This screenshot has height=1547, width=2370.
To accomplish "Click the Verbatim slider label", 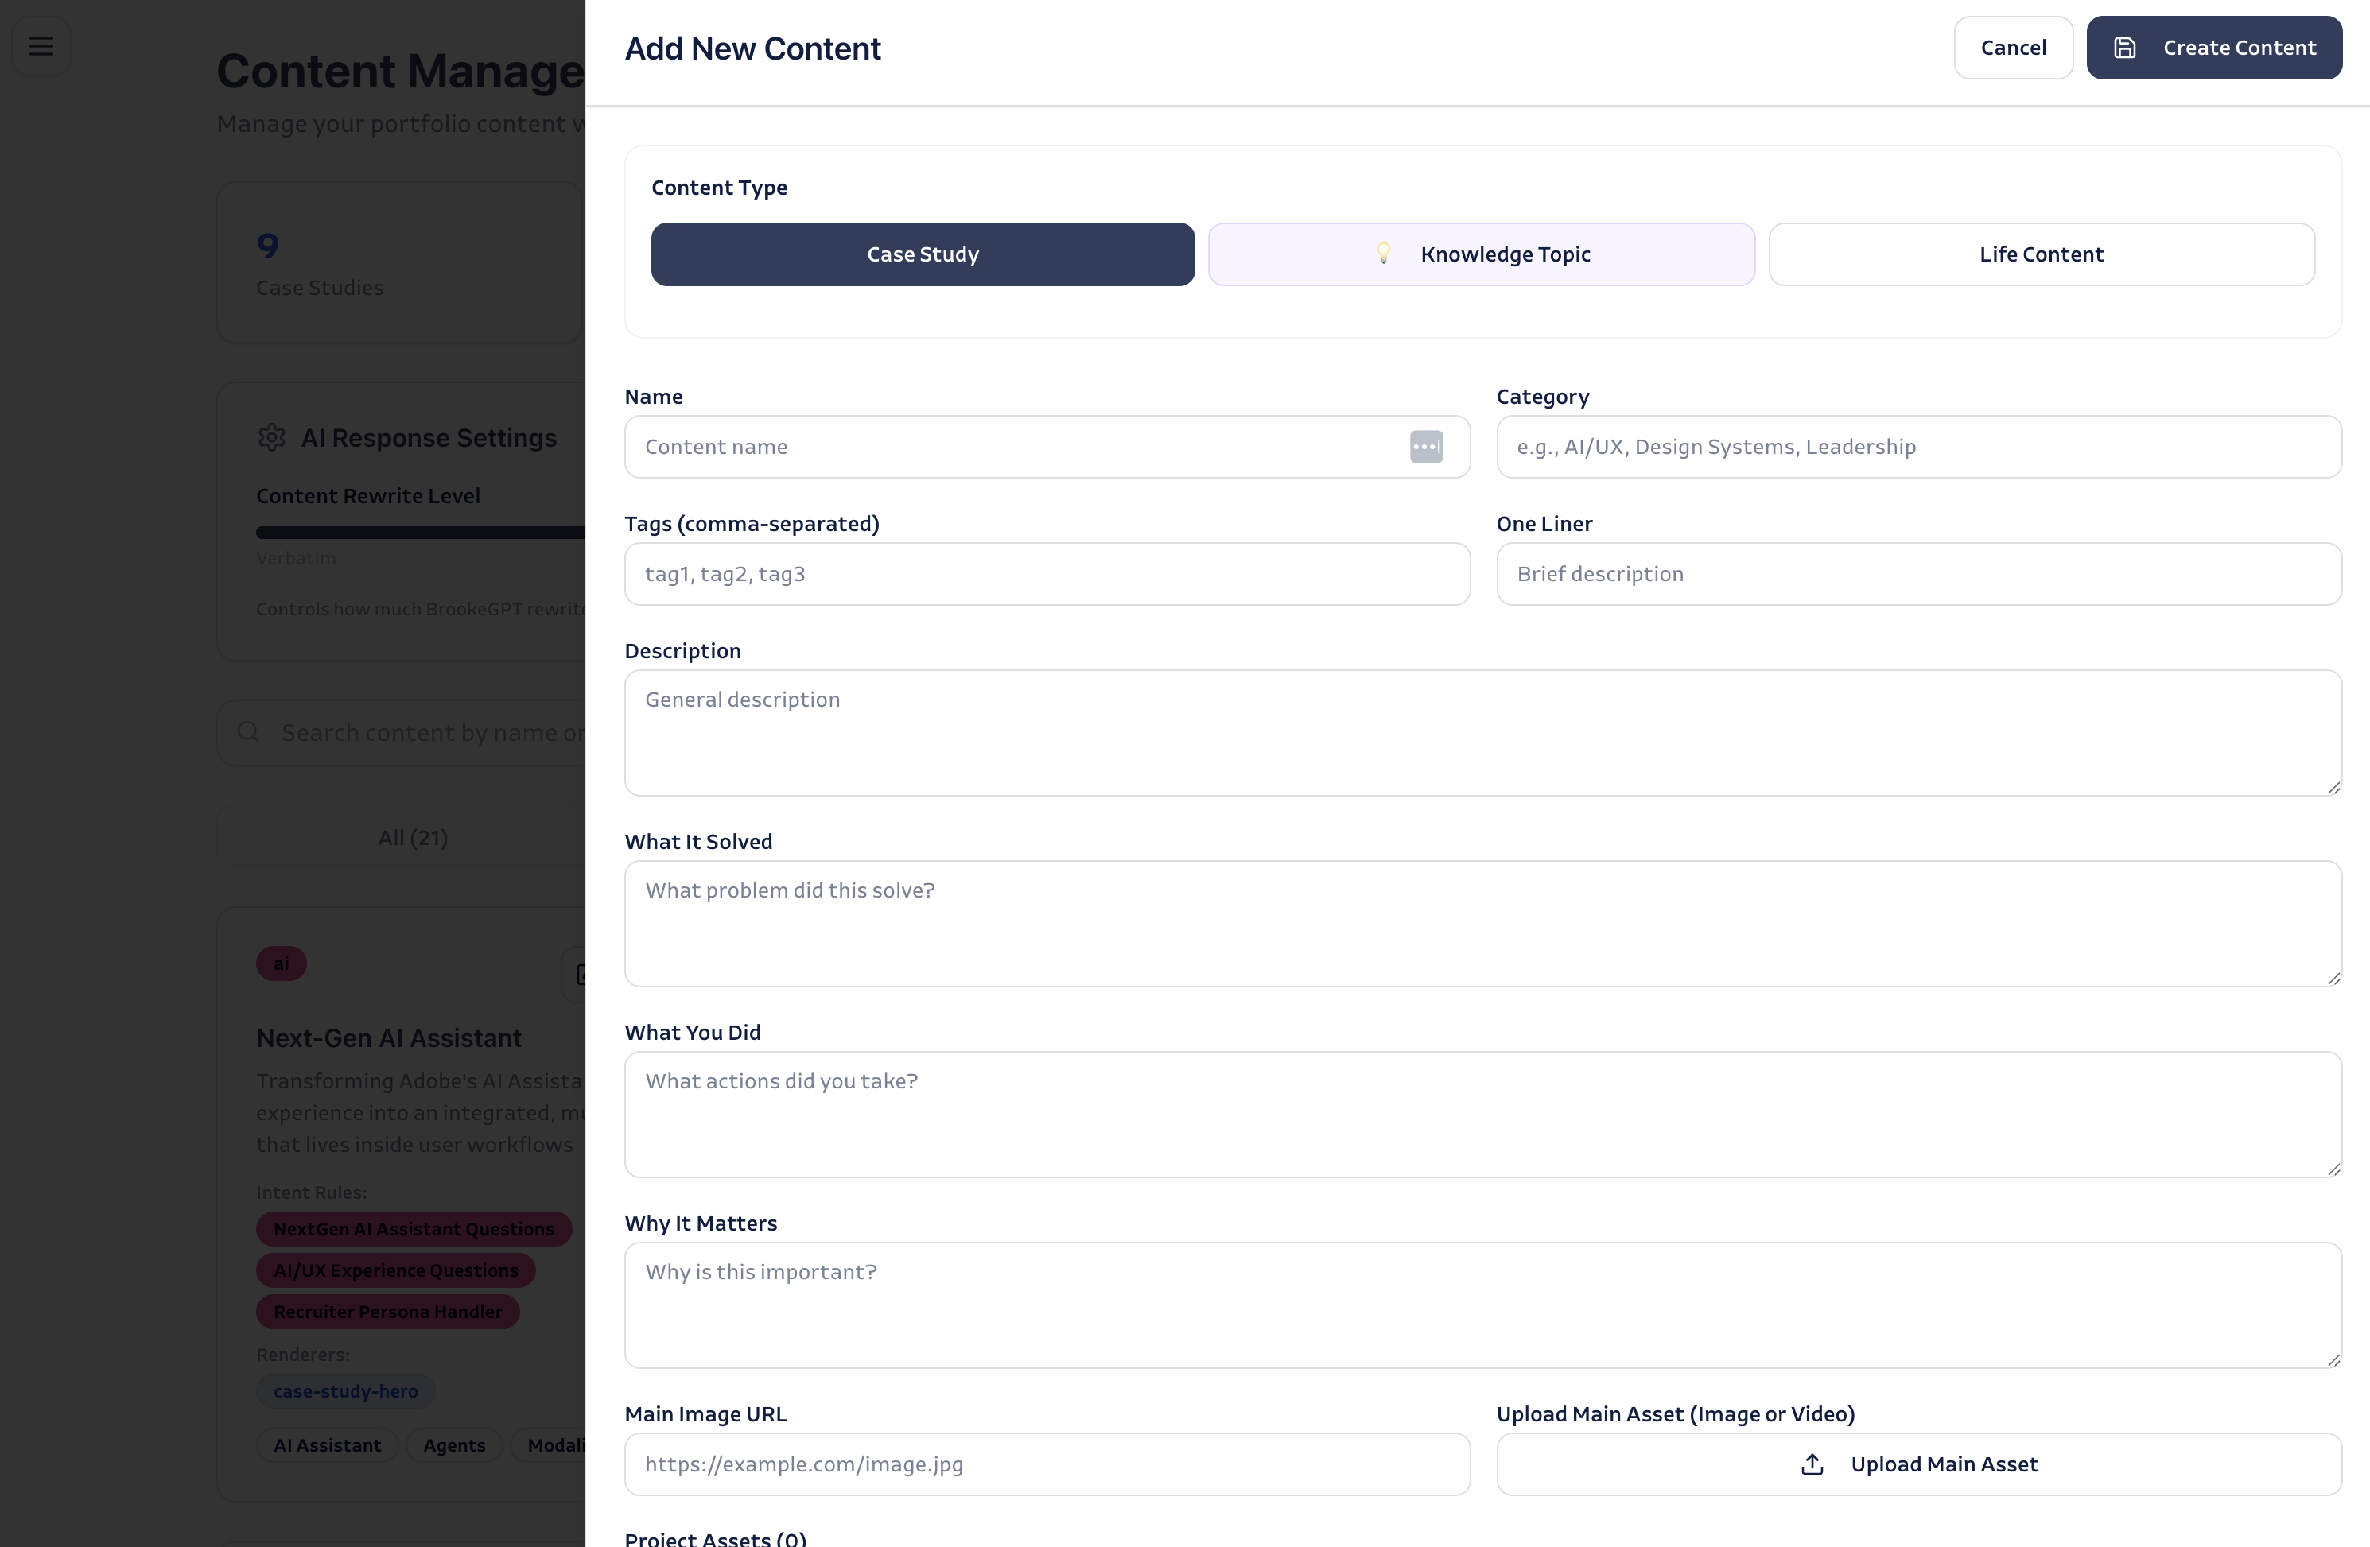I will 296,559.
